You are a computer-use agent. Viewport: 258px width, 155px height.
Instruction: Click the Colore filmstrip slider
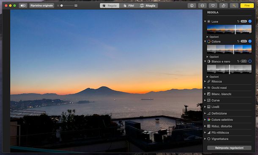[229, 49]
